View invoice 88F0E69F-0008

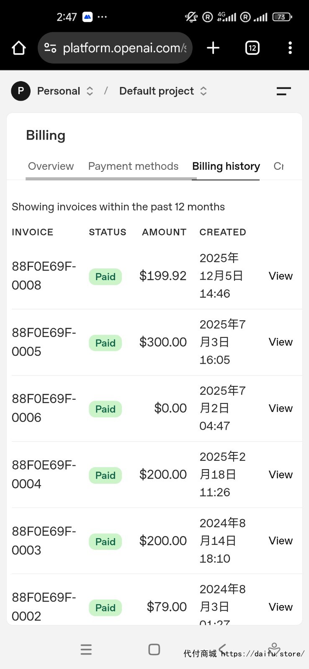coord(280,276)
